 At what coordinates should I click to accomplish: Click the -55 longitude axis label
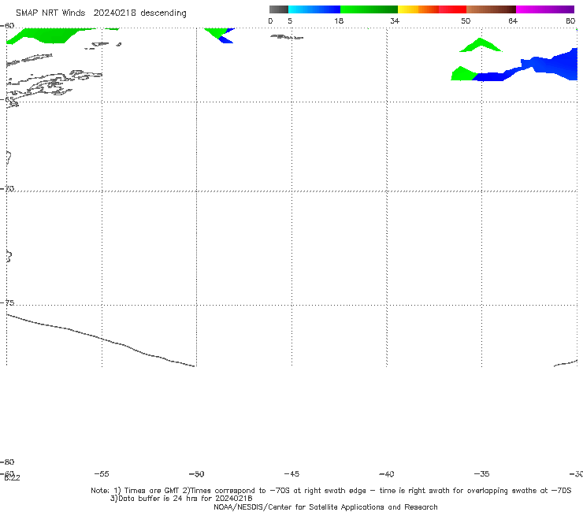pos(102,473)
